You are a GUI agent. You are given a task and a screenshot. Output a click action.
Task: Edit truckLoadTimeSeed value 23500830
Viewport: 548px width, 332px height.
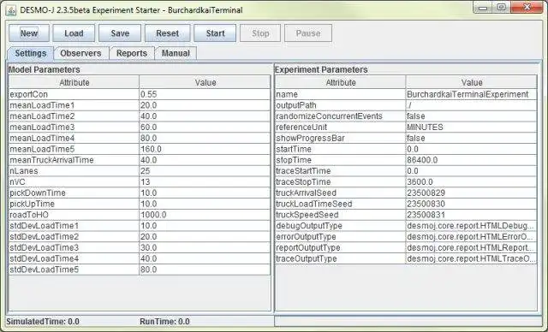point(472,204)
